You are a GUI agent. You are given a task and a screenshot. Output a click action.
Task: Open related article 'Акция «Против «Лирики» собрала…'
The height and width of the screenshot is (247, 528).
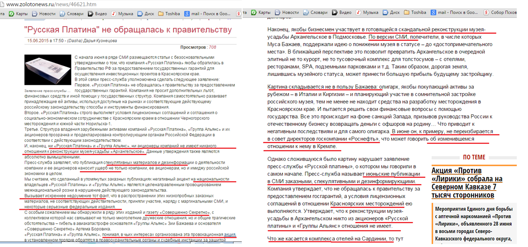tap(467, 183)
